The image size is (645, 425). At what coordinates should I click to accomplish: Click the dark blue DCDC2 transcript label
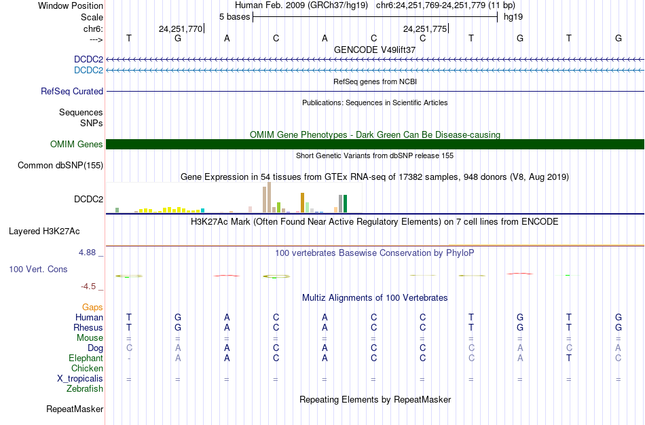tap(88, 60)
